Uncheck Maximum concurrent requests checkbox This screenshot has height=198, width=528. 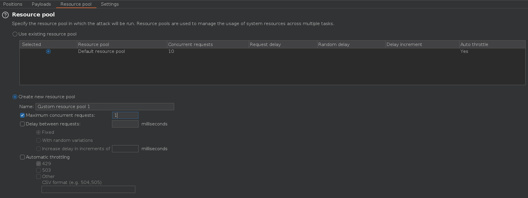22,115
